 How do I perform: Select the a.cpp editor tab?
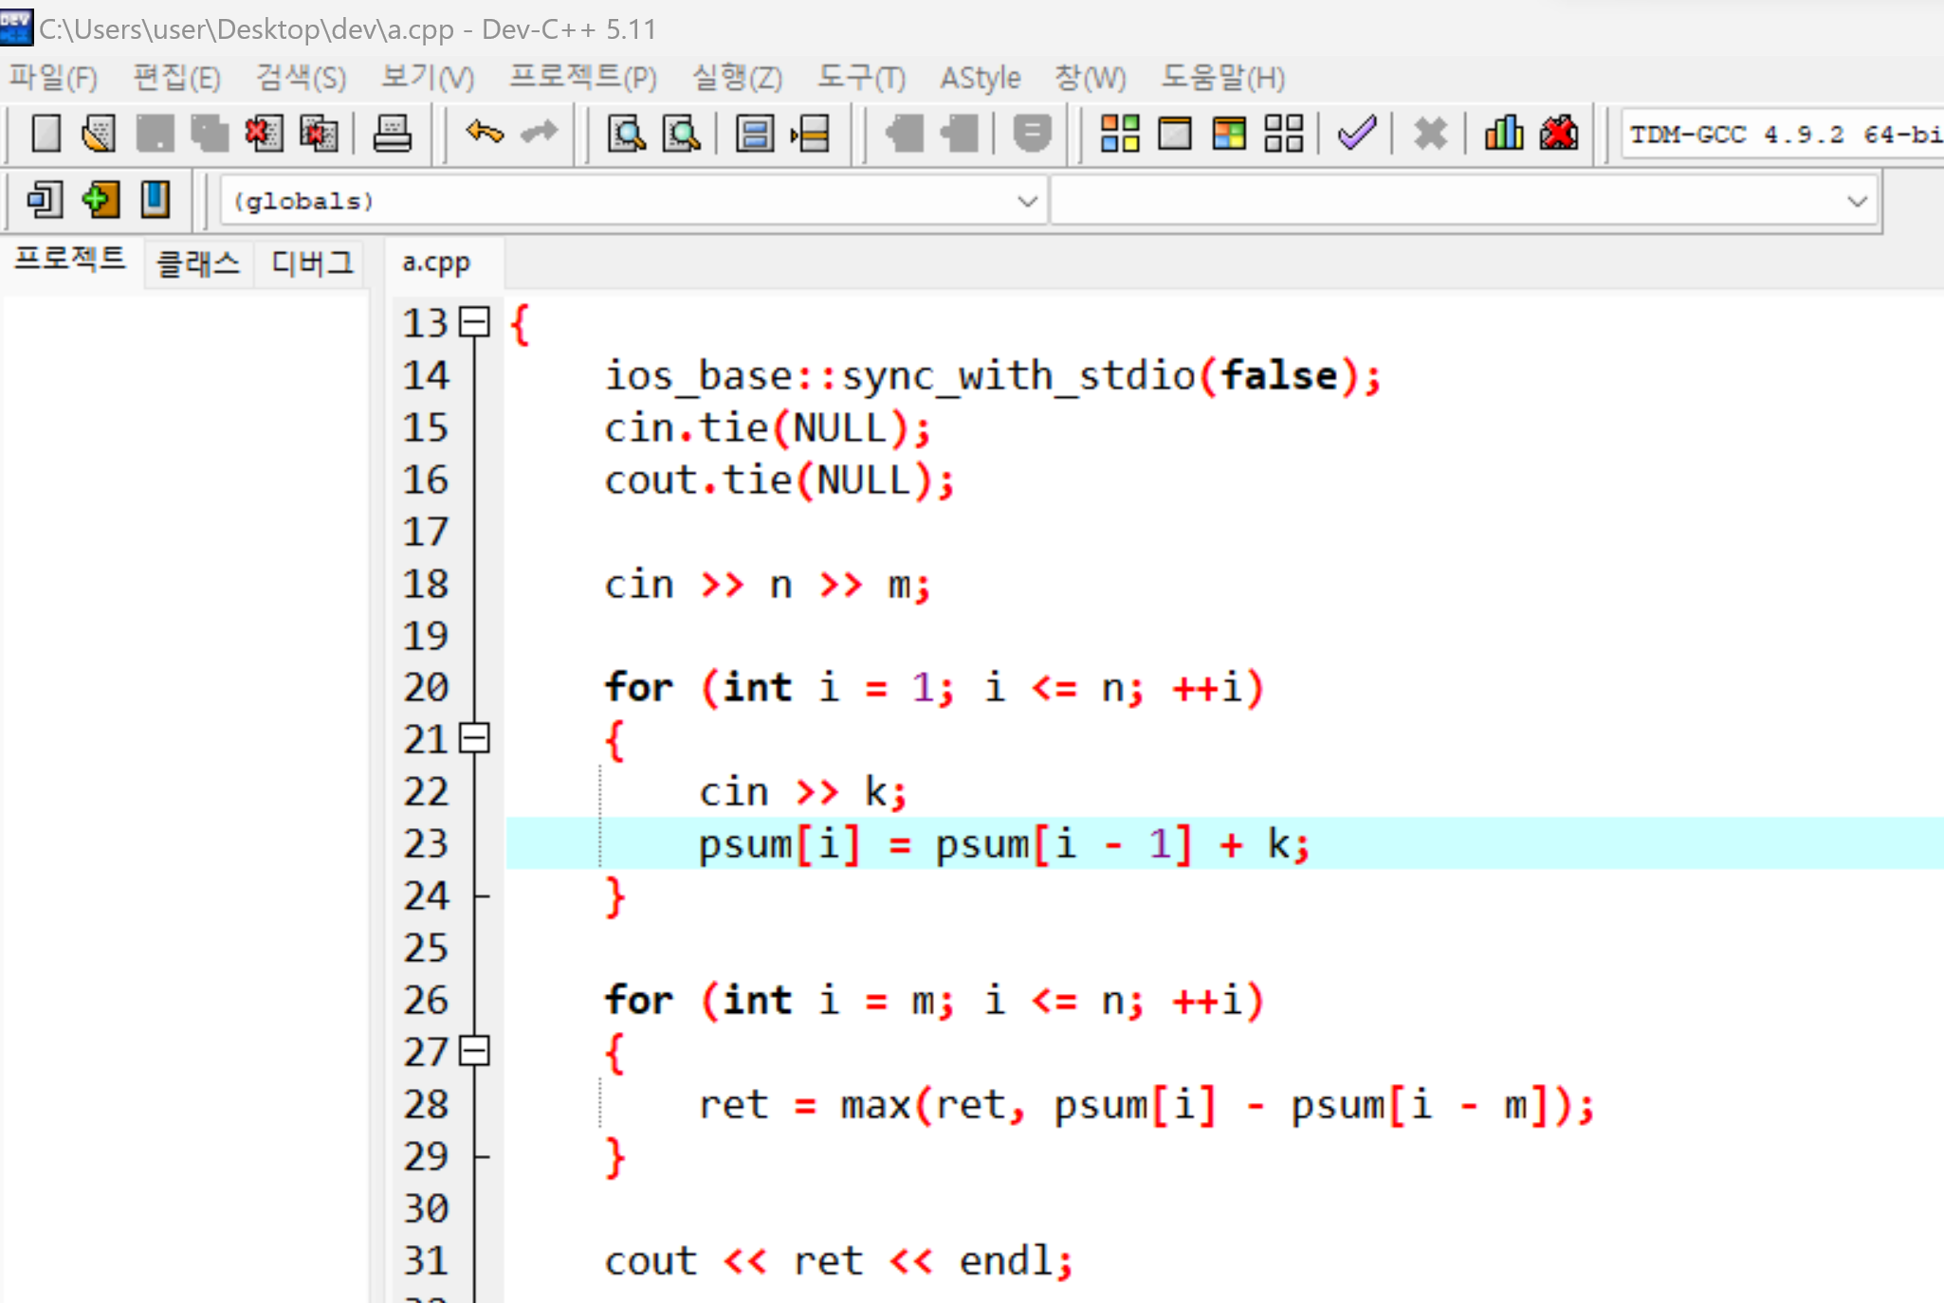click(435, 262)
